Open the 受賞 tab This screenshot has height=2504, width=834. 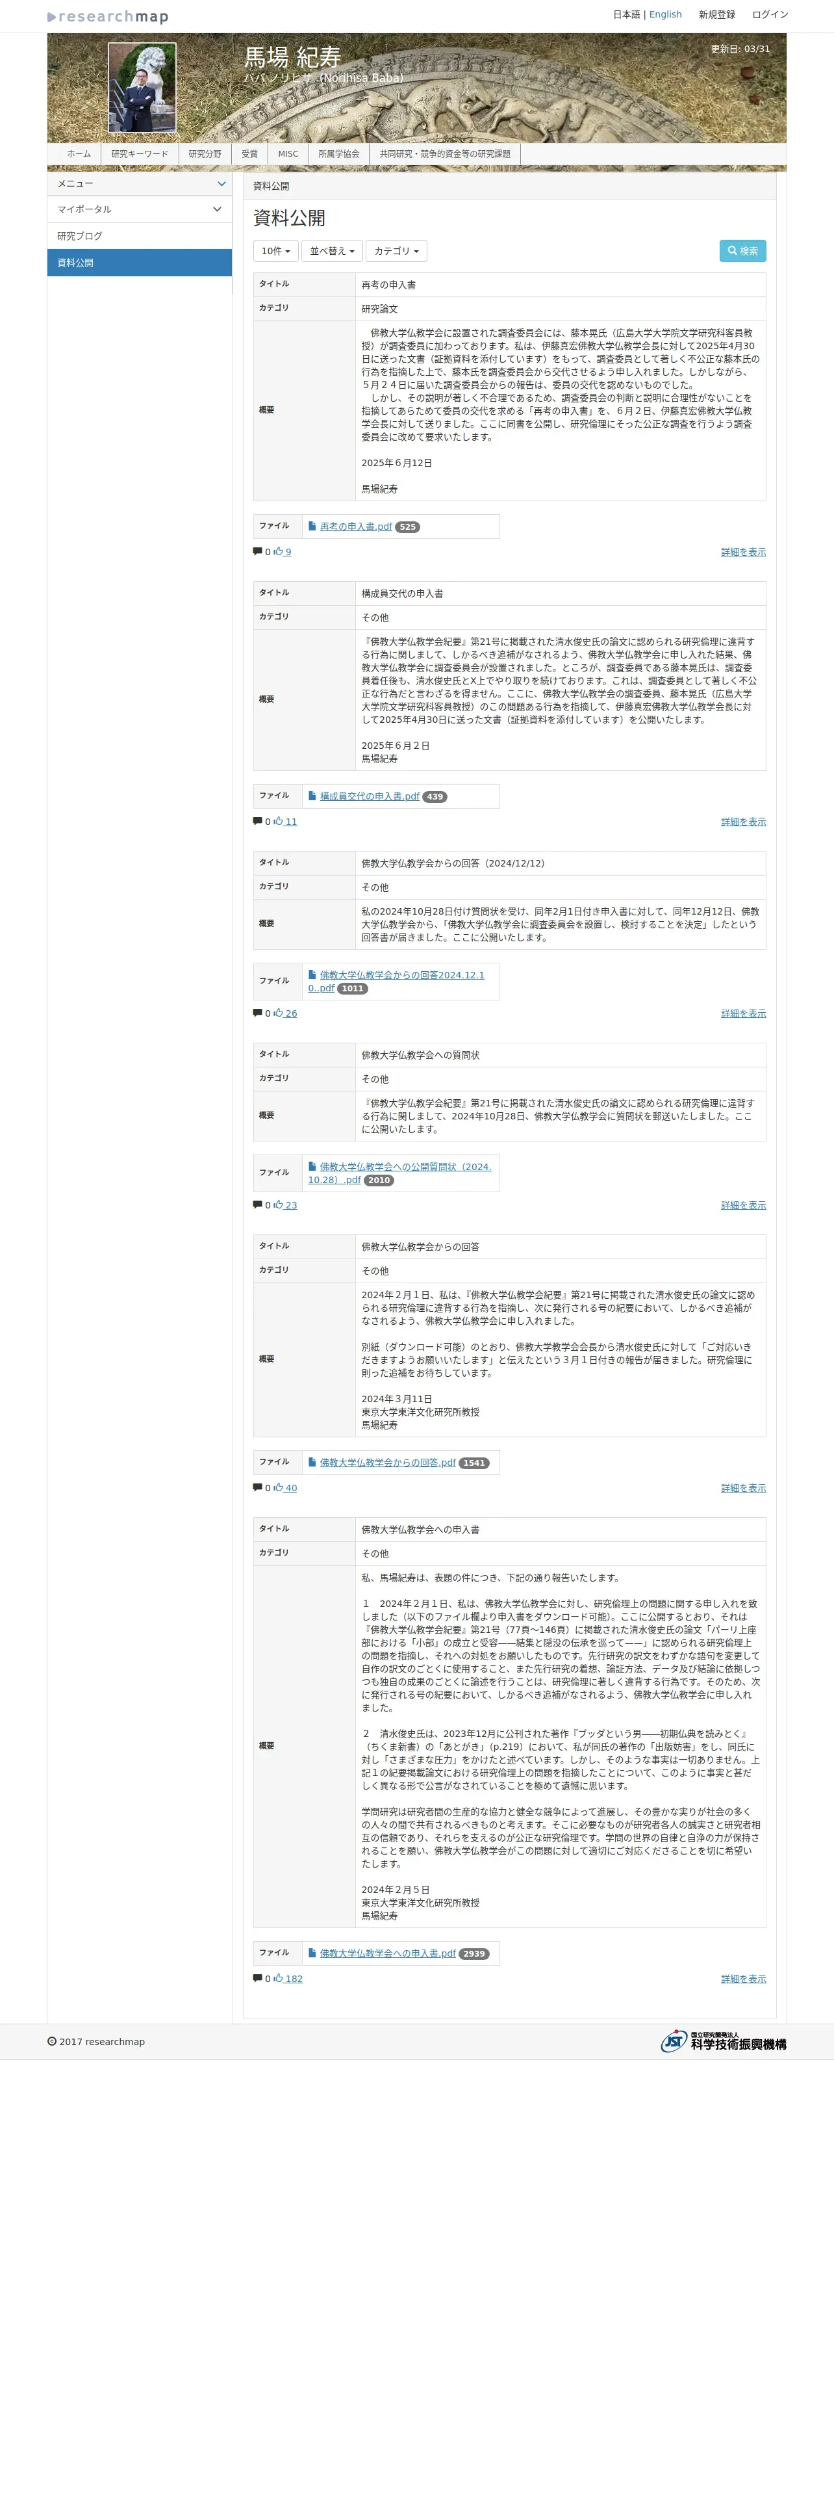[249, 153]
